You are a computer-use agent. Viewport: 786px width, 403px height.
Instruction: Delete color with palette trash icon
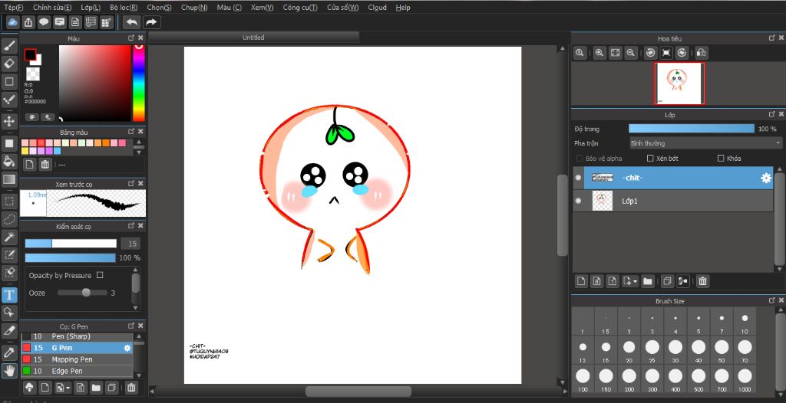coord(45,164)
